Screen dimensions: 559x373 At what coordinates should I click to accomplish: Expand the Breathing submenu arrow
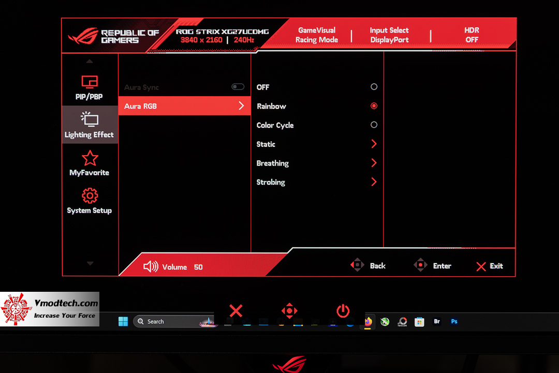click(374, 163)
